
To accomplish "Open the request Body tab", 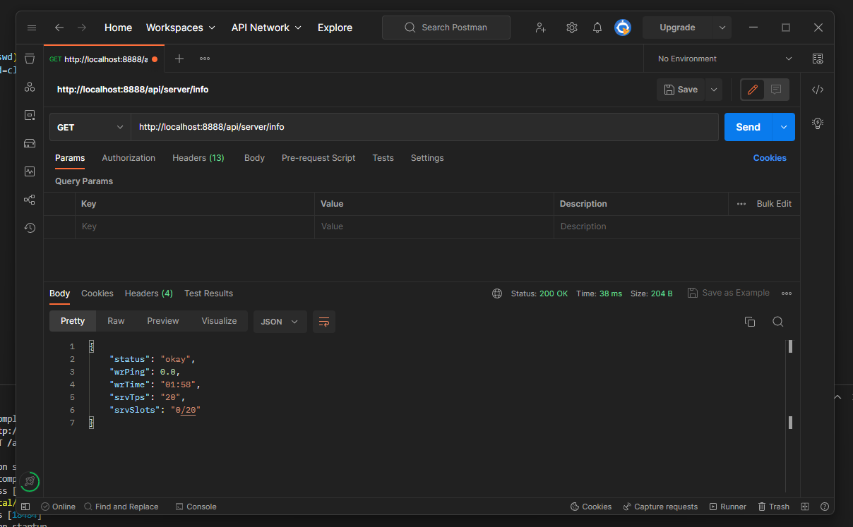I will (x=254, y=158).
